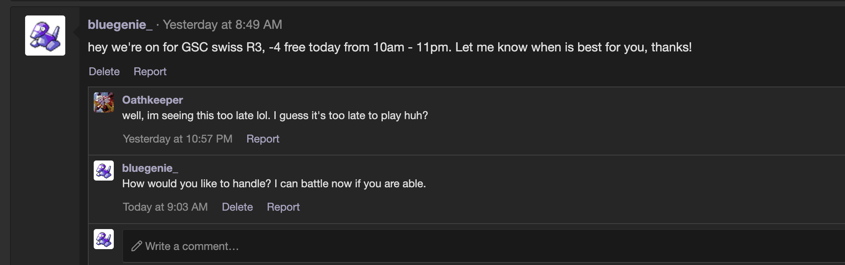Open Oathkeeper's profile via username
This screenshot has height=265, width=845.
152,100
